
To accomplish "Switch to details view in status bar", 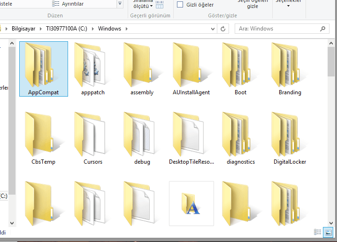I will (x=318, y=232).
